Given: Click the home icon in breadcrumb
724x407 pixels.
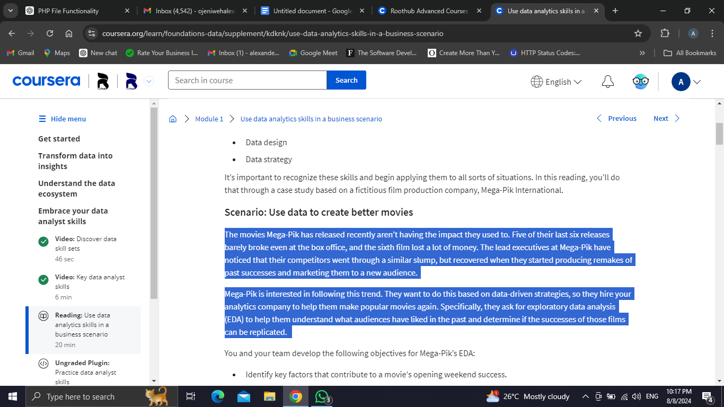Looking at the screenshot, I should pos(173,119).
